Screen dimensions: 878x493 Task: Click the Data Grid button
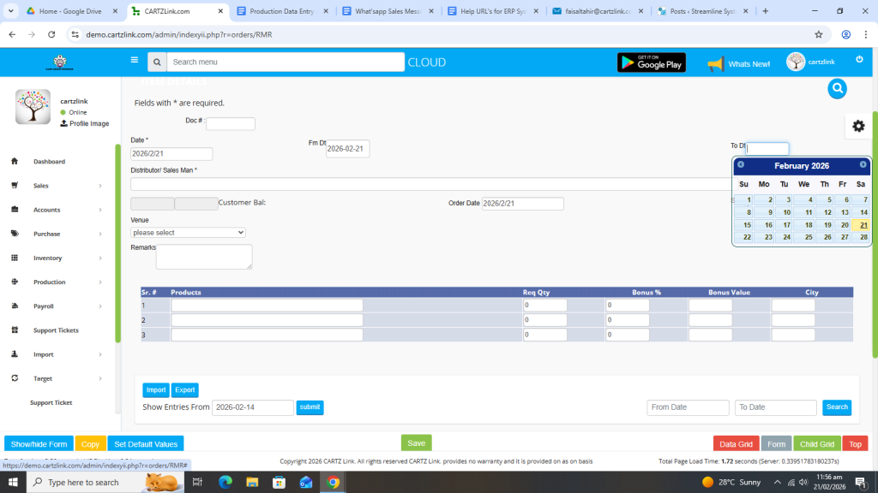click(x=735, y=444)
